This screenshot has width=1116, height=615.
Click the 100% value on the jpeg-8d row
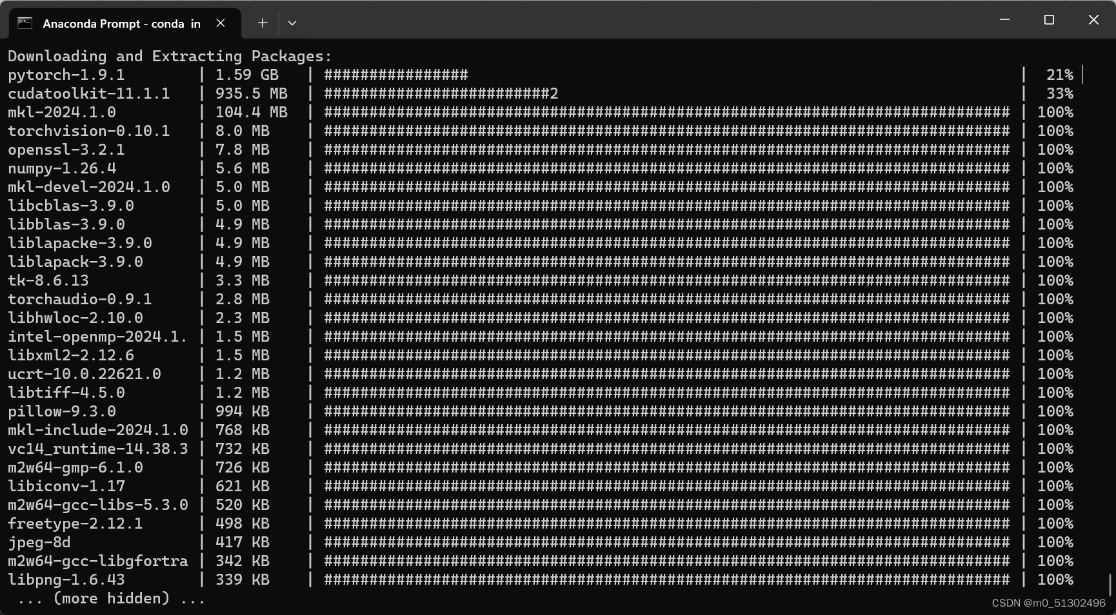pyautogui.click(x=1055, y=542)
